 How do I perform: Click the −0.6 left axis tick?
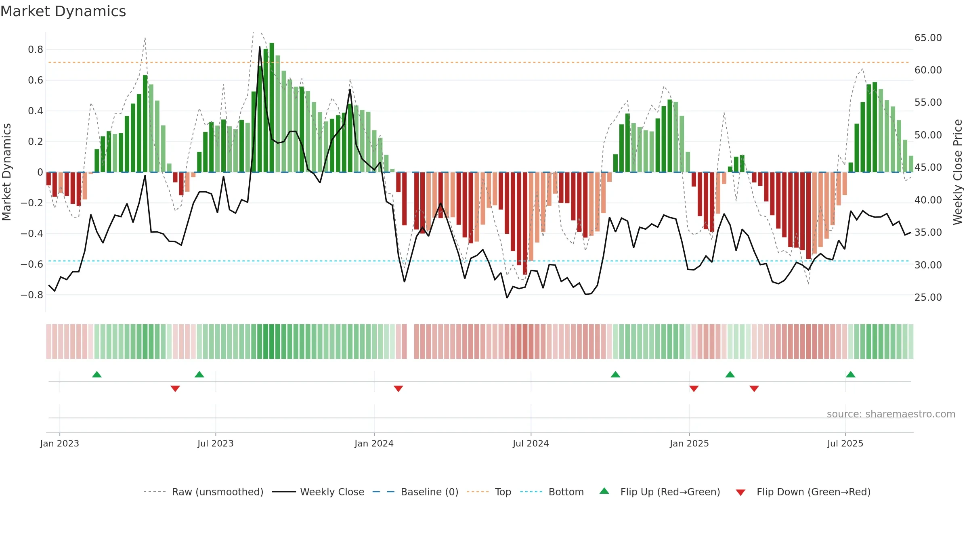pos(32,264)
